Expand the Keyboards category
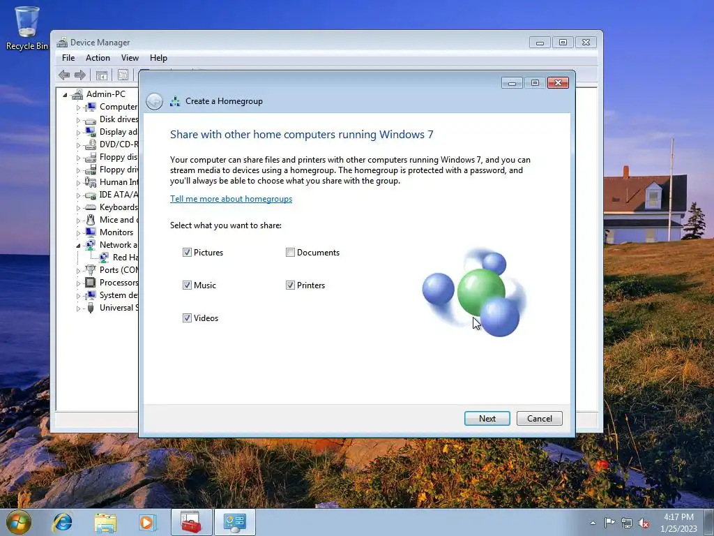 click(x=78, y=208)
